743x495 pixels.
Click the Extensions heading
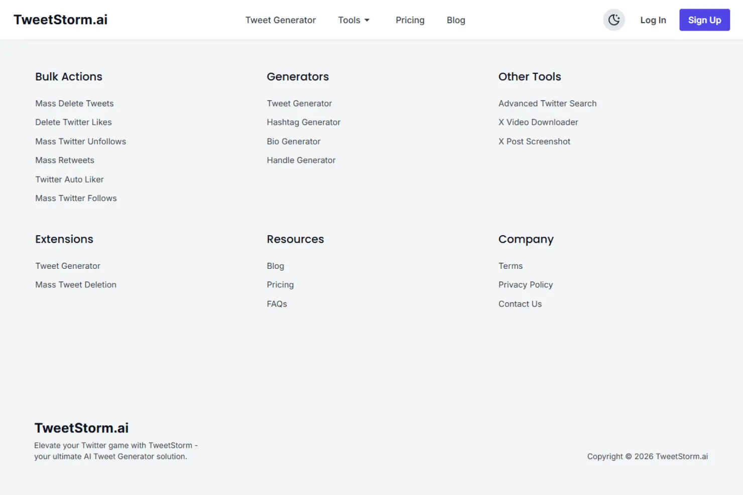point(64,239)
